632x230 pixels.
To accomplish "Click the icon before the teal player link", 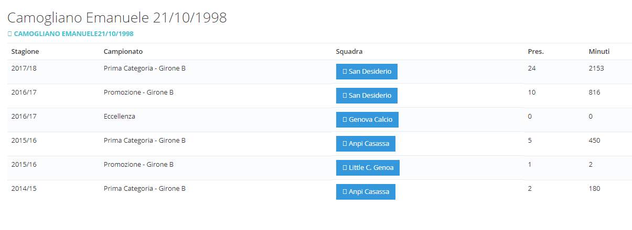I will pos(9,33).
